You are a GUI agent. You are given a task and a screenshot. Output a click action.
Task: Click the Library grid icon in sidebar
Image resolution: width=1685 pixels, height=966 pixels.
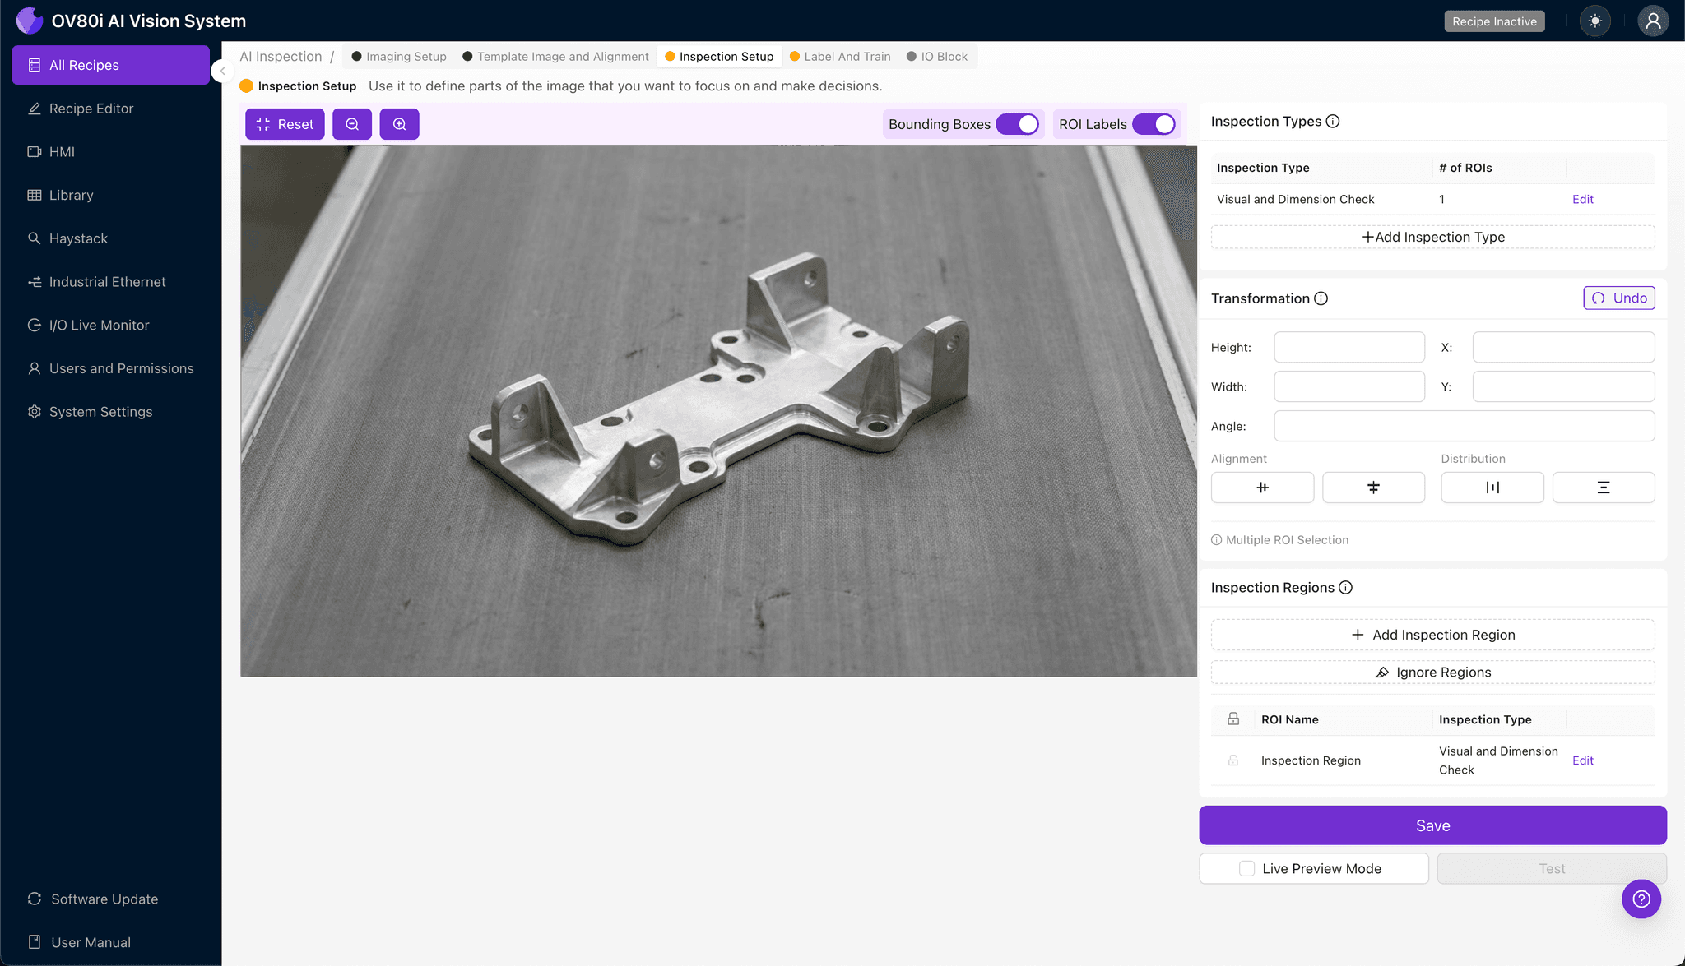pyautogui.click(x=35, y=195)
